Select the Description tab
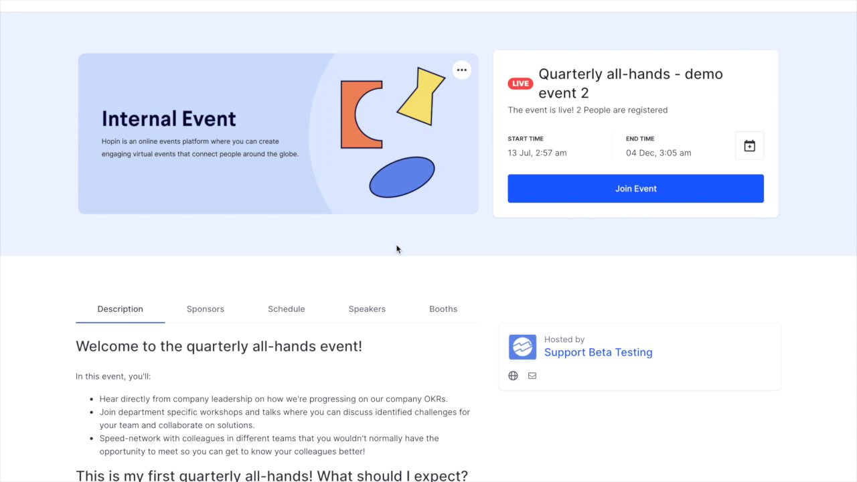The height and width of the screenshot is (482, 857). pyautogui.click(x=121, y=309)
